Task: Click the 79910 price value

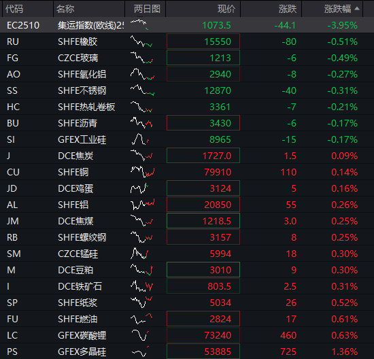Action: click(x=218, y=172)
